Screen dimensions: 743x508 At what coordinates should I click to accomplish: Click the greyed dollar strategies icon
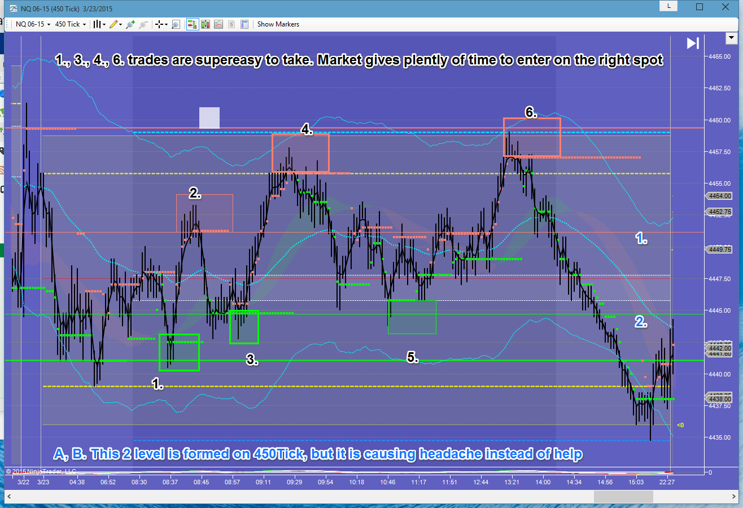point(231,24)
